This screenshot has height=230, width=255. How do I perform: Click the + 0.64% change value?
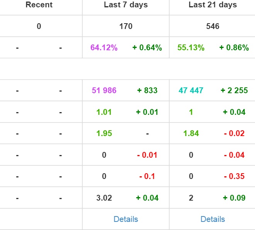coord(147,48)
